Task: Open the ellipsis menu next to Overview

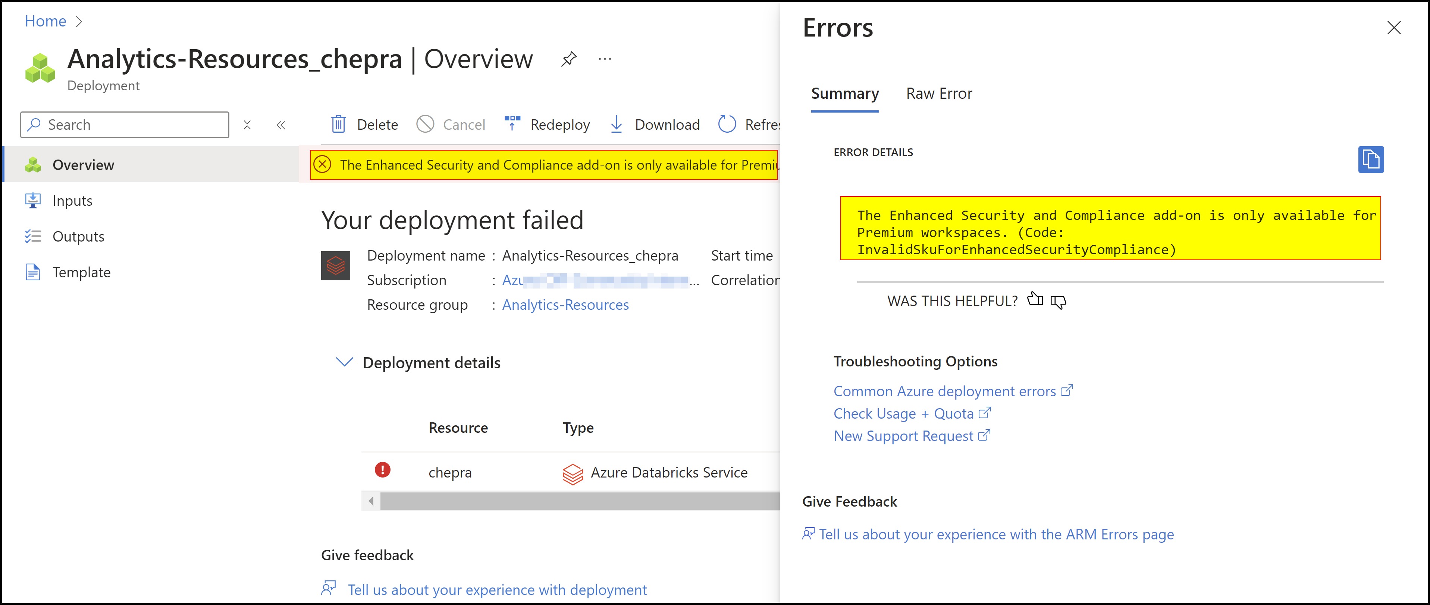Action: coord(605,59)
